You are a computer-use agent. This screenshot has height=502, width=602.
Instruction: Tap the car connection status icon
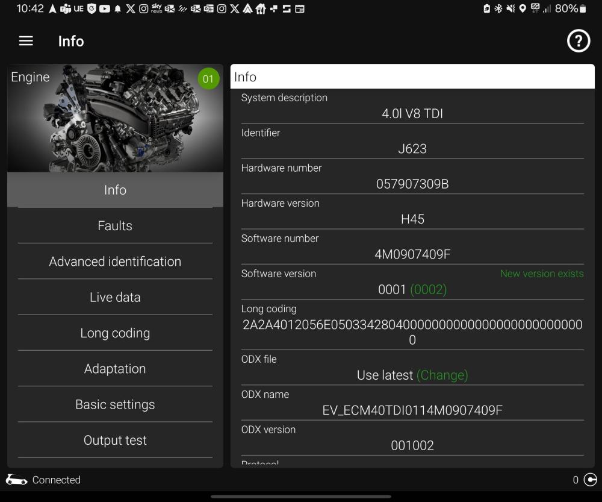pyautogui.click(x=16, y=480)
